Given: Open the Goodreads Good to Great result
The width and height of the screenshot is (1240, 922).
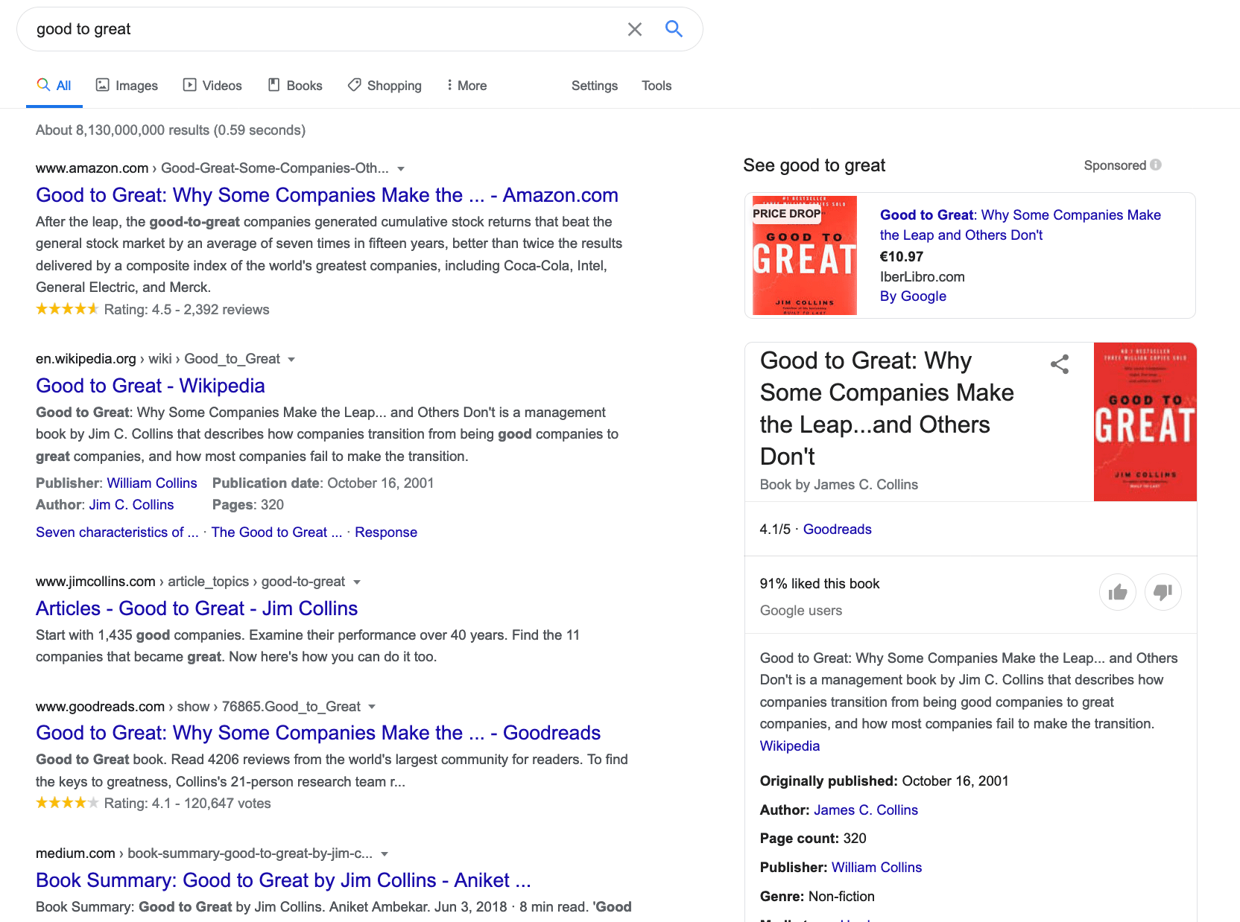Looking at the screenshot, I should pyautogui.click(x=318, y=733).
